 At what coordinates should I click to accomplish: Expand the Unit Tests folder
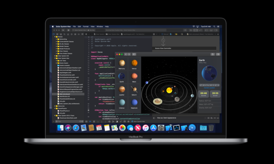pos(56,61)
